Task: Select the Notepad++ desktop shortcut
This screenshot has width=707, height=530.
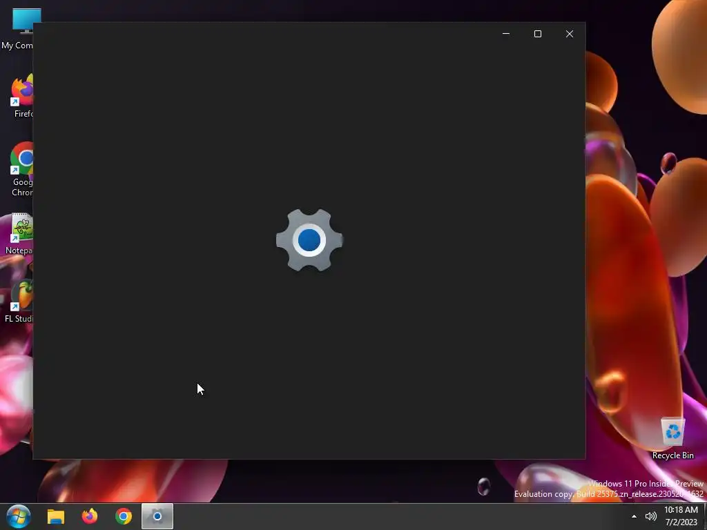Action: (18, 234)
